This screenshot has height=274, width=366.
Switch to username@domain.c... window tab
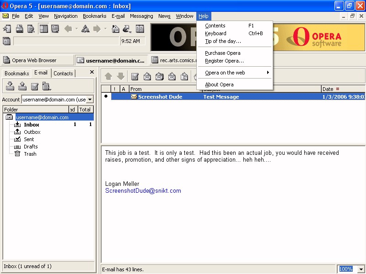111,60
